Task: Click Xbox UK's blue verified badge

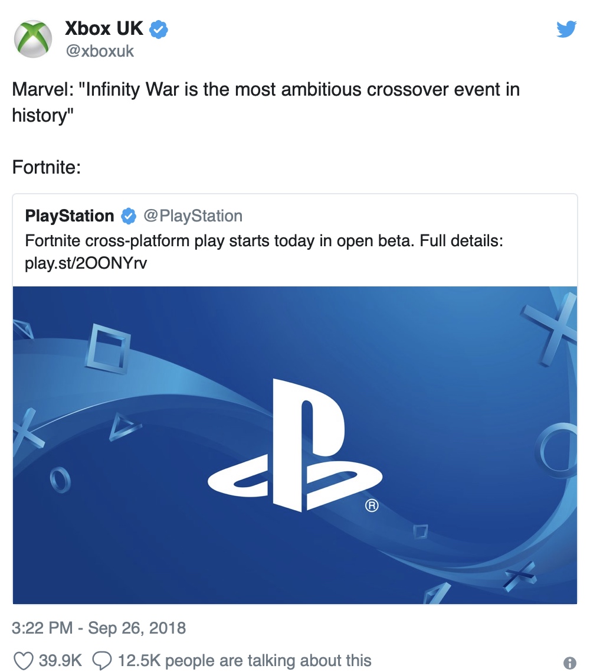Action: click(158, 29)
